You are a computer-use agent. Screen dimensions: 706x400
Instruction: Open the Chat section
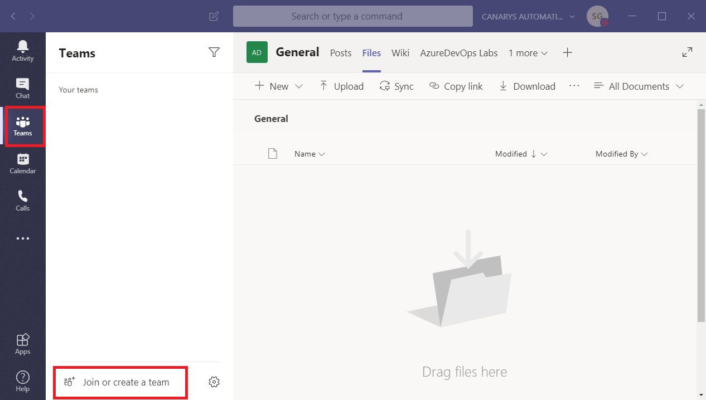[23, 88]
